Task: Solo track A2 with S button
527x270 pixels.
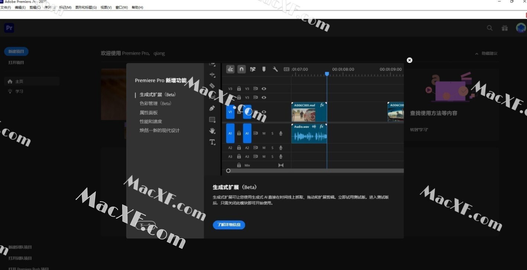Action: tap(272, 148)
